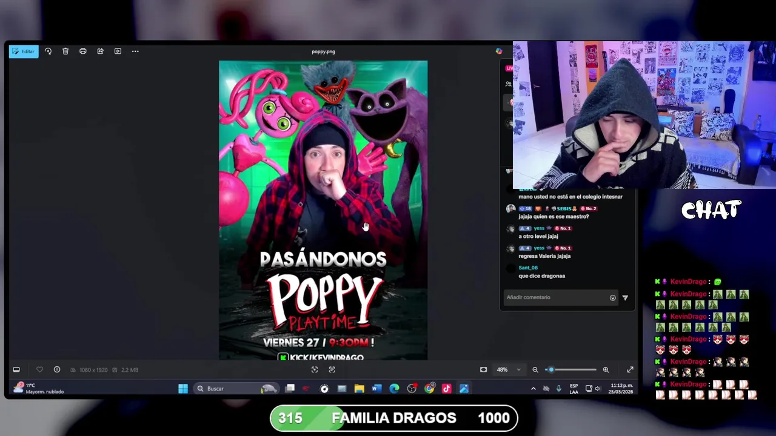Click the 2.2 MB file size text
Image resolution: width=776 pixels, height=436 pixels.
pyautogui.click(x=129, y=370)
